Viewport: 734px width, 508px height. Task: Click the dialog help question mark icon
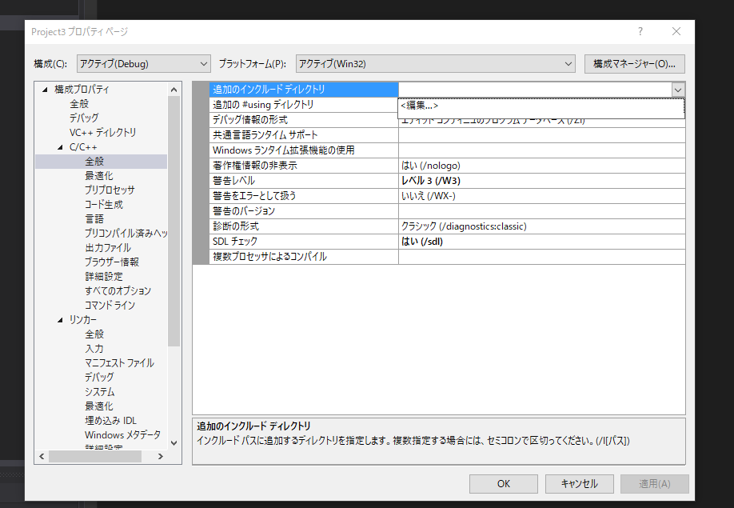[640, 31]
